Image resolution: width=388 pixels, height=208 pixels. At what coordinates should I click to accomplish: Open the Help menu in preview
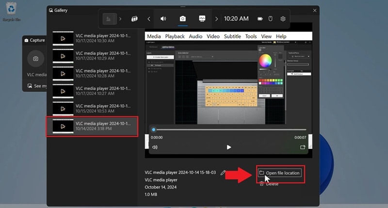pyautogui.click(x=281, y=36)
